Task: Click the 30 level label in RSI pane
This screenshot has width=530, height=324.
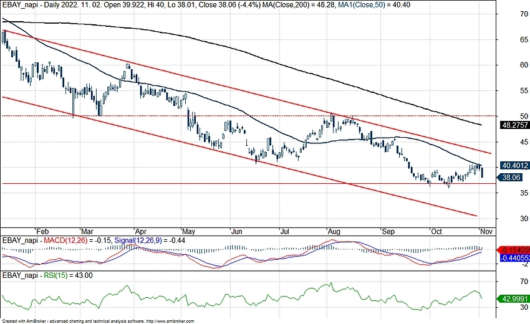Action: click(524, 307)
